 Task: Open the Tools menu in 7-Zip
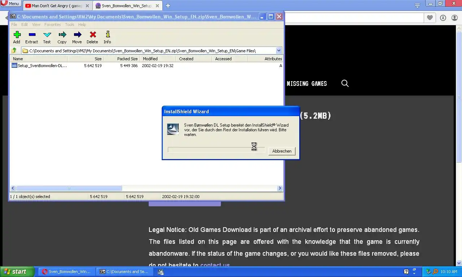pyautogui.click(x=70, y=25)
